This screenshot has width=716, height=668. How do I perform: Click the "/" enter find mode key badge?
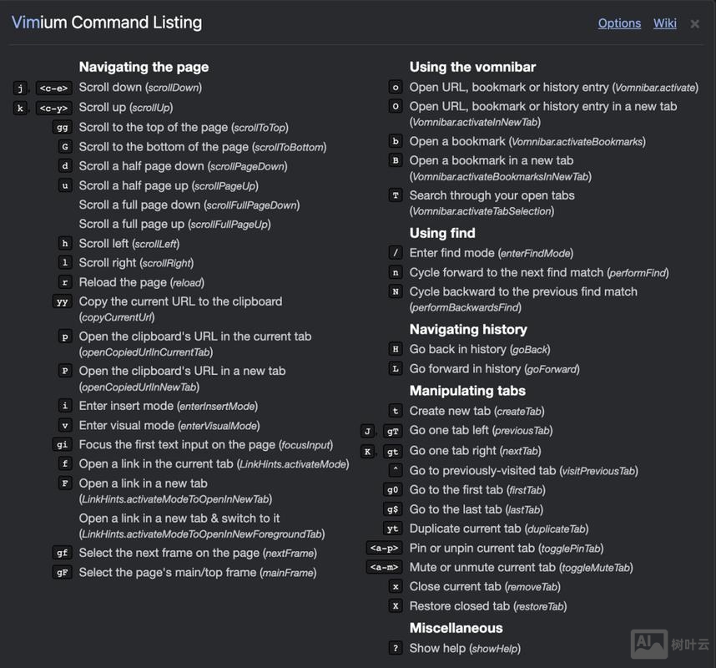[x=396, y=253]
